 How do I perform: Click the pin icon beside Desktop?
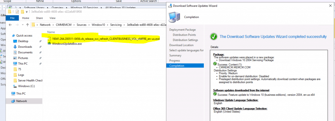[x=40, y=41]
